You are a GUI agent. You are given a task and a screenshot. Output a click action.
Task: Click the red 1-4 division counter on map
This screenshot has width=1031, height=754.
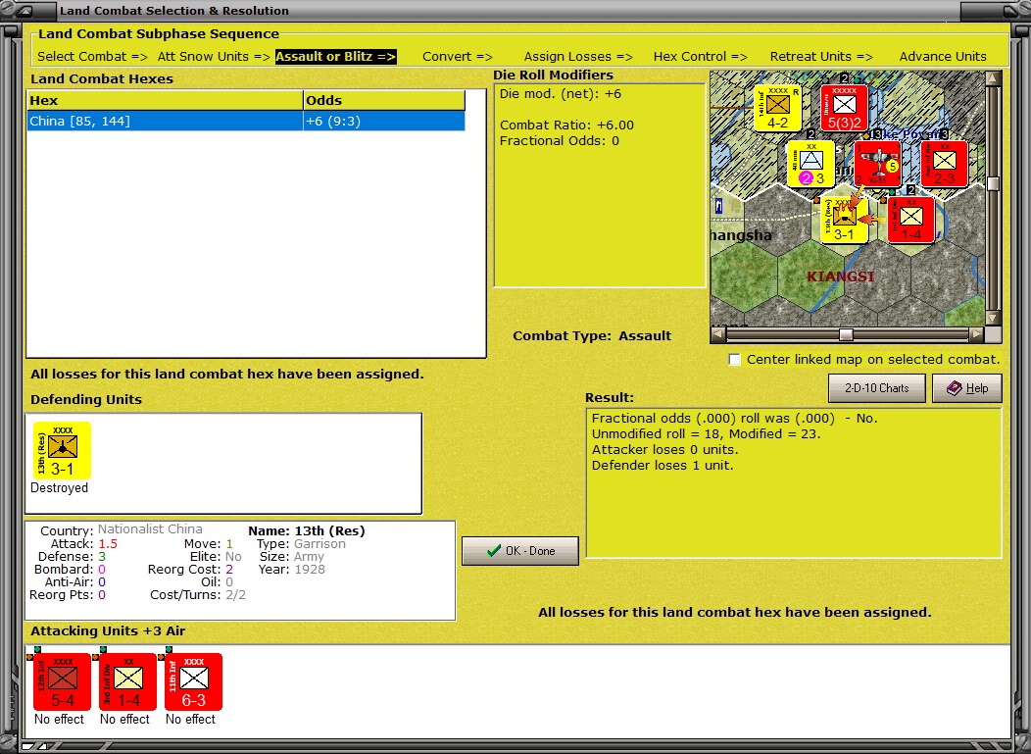910,220
